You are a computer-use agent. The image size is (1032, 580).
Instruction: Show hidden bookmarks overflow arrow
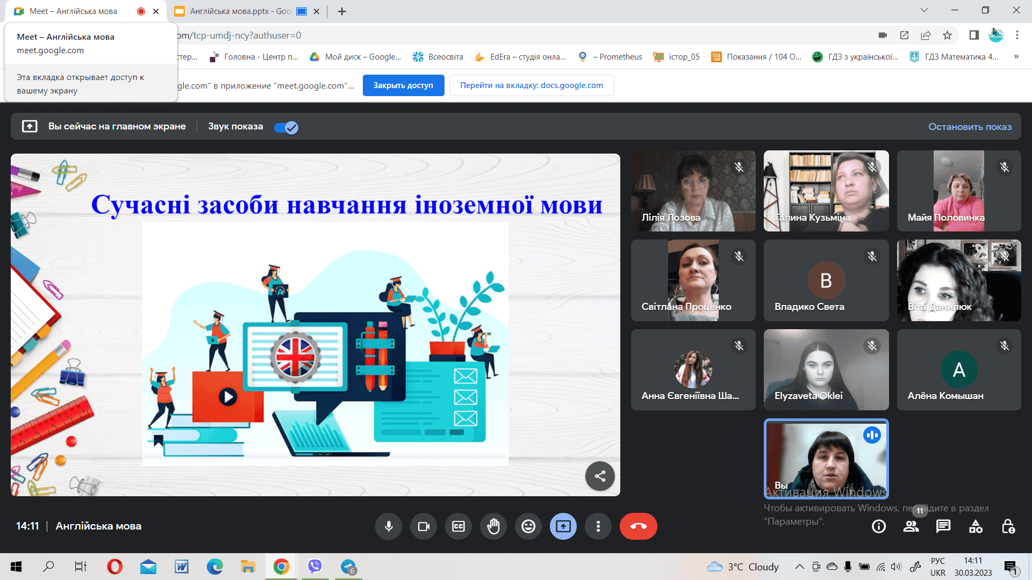pos(1016,57)
